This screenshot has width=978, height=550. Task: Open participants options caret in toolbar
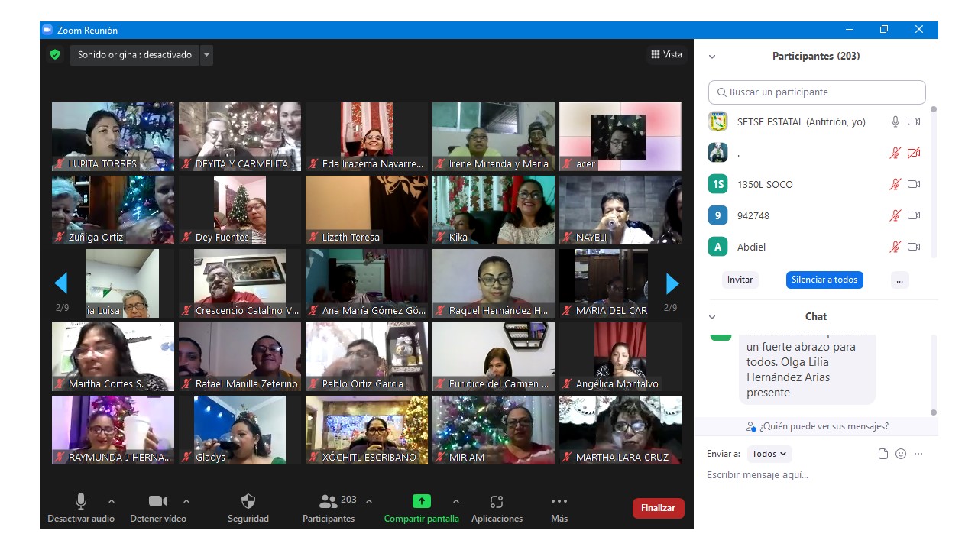coord(369,501)
